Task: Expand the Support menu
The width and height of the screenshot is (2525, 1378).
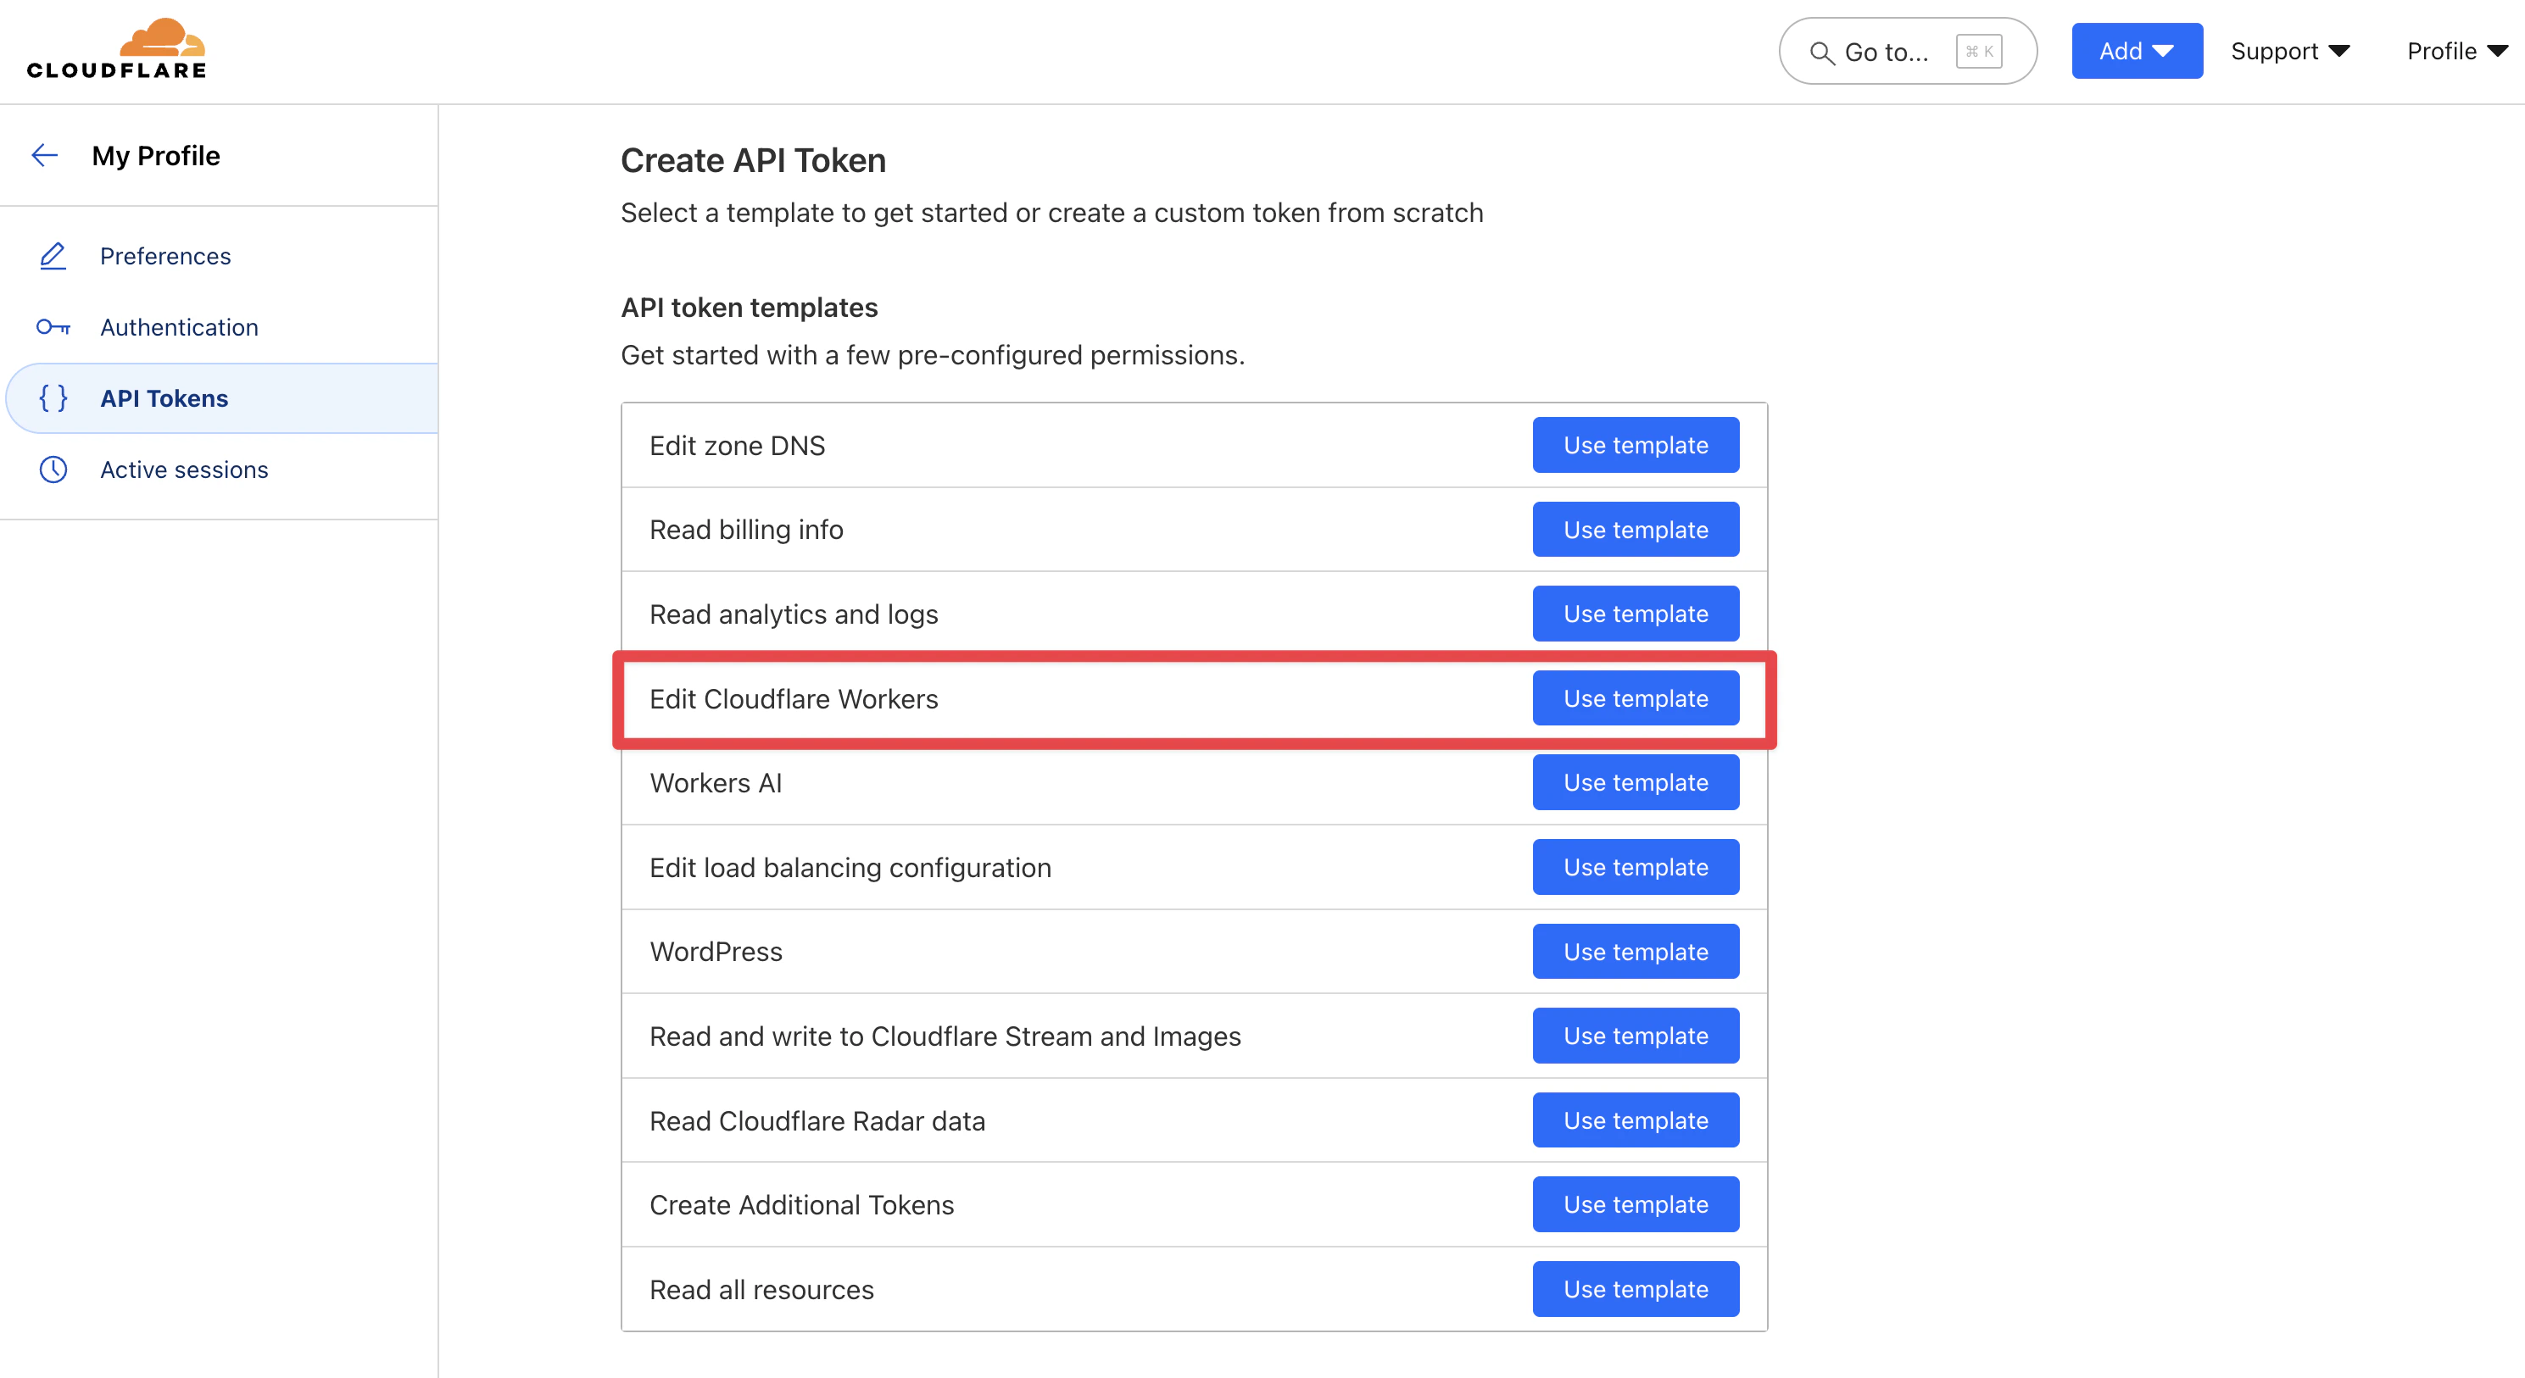Action: point(2290,51)
